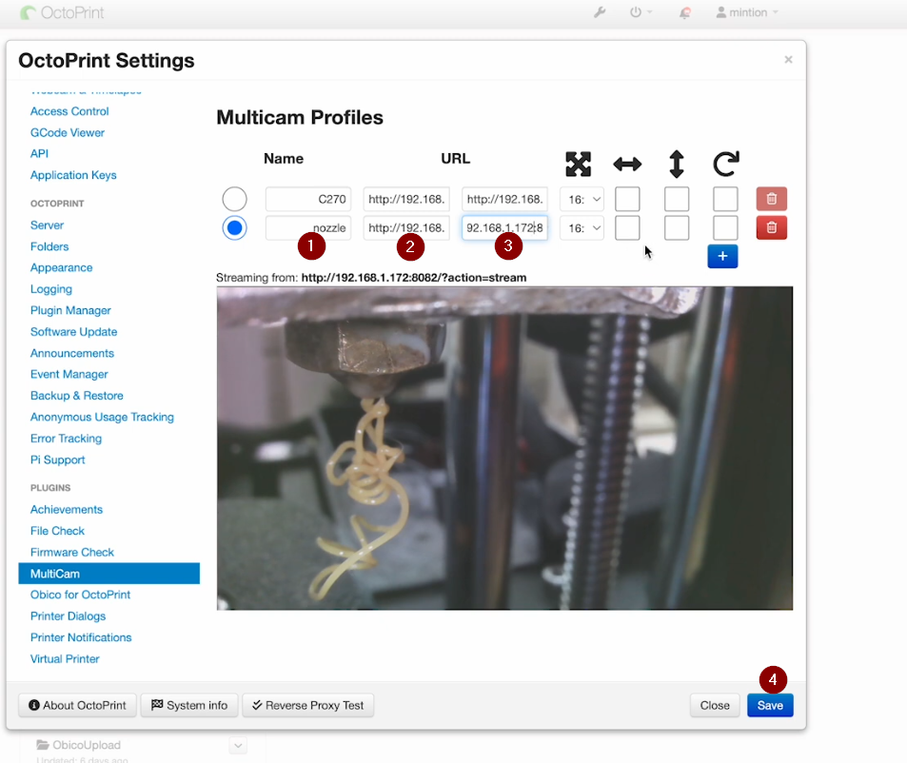907x763 pixels.
Task: Open Anonymous Usage Tracking settings
Action: point(102,417)
